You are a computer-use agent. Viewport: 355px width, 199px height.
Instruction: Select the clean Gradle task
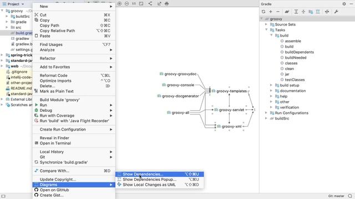pos(289,69)
